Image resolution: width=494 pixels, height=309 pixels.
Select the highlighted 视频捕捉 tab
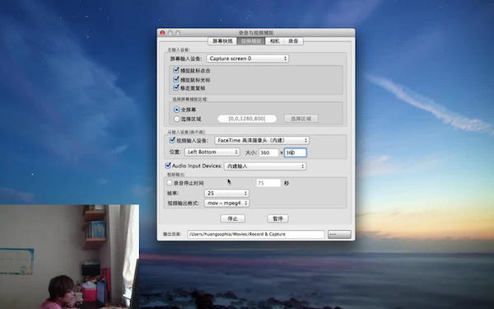(251, 41)
